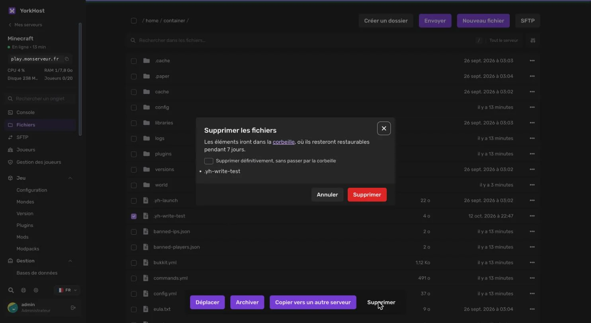Click the sidebar search magnifier icon at bottom
Viewport: 591px width, 323px height.
[x=11, y=290]
